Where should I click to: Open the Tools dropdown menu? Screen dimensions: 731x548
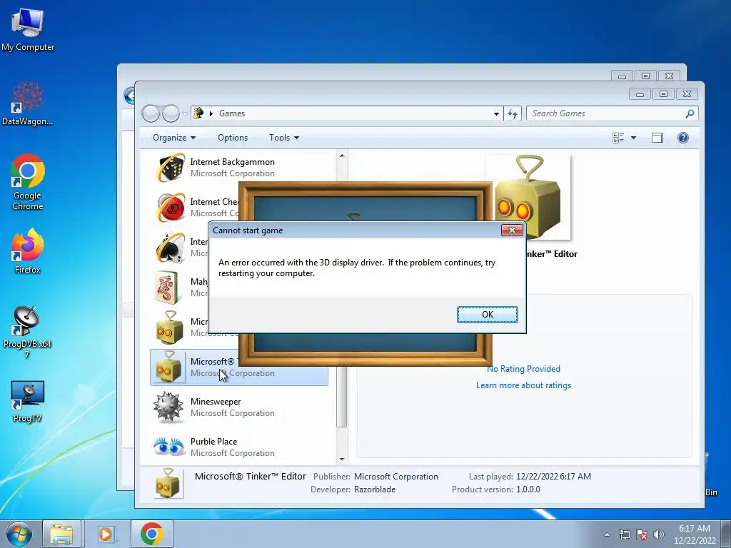(284, 138)
